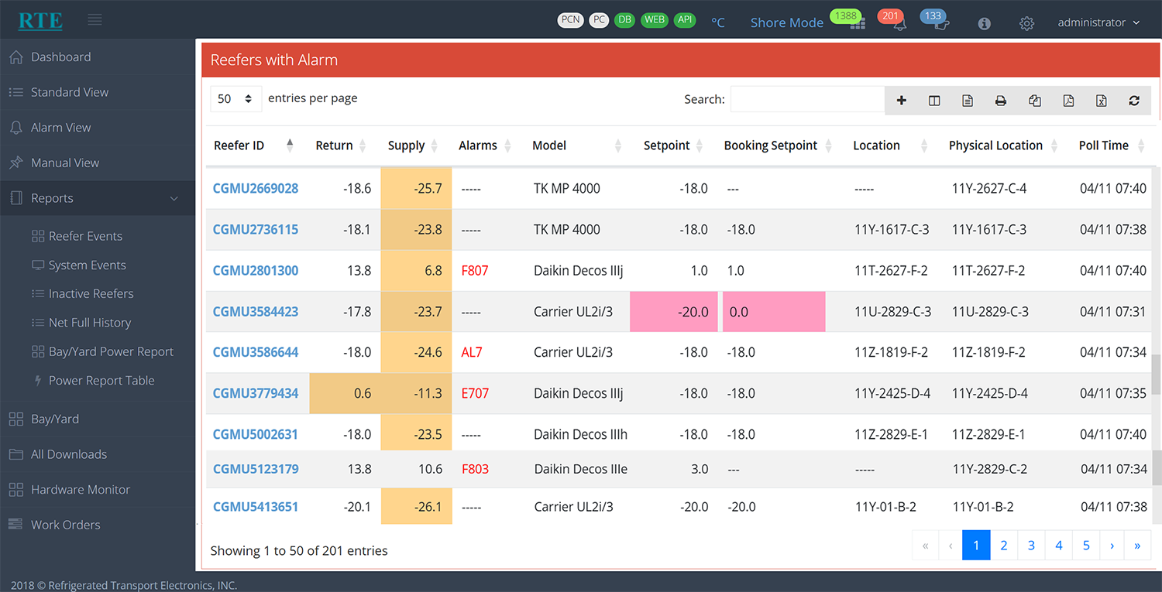Toggle Shore Mode in top bar
This screenshot has width=1162, height=592.
(x=786, y=23)
